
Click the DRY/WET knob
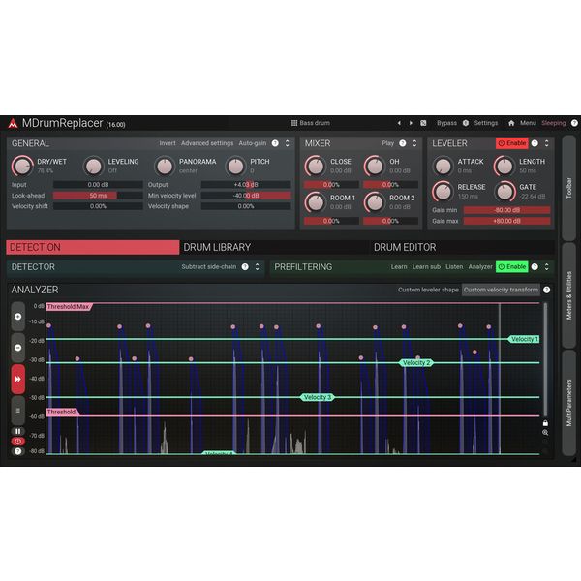click(22, 166)
